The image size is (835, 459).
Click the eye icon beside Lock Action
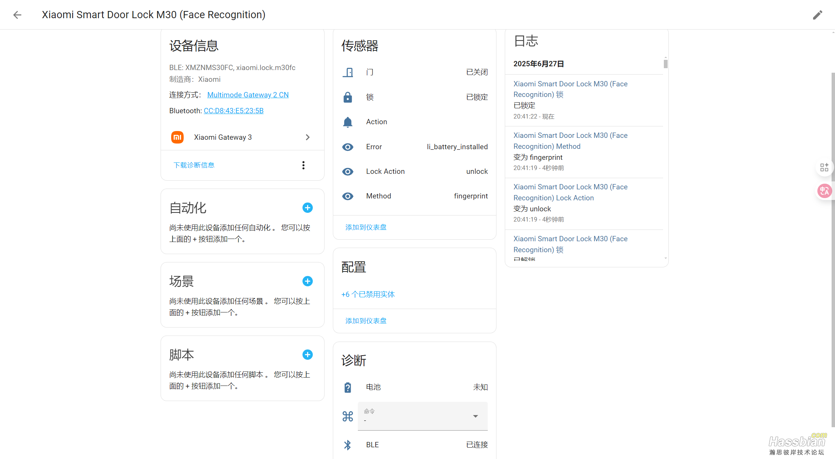coord(348,172)
